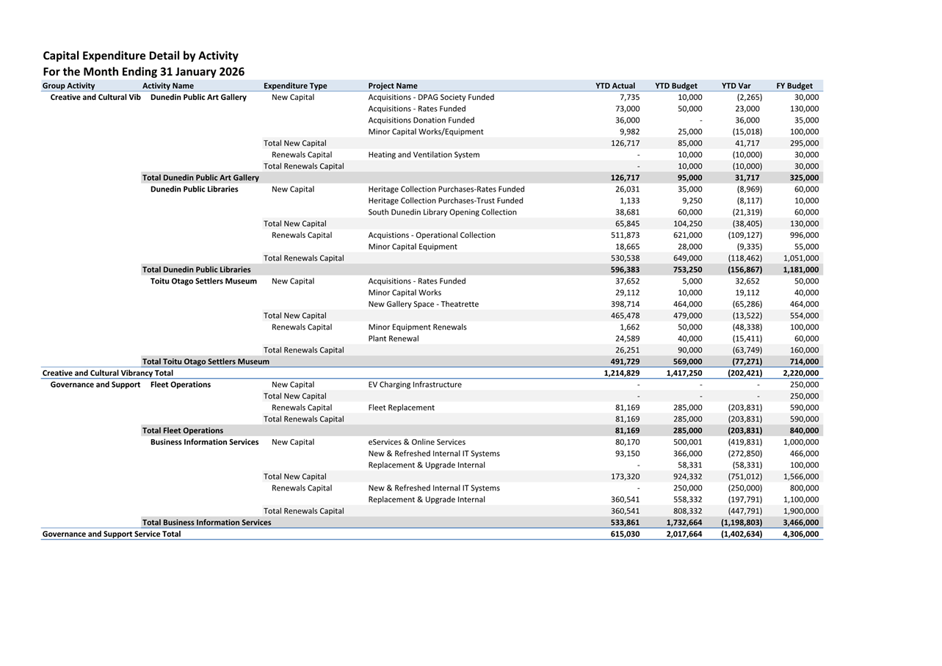942x666 pixels.
Task: Select the 'YTD Var' column header
Action: coord(736,86)
